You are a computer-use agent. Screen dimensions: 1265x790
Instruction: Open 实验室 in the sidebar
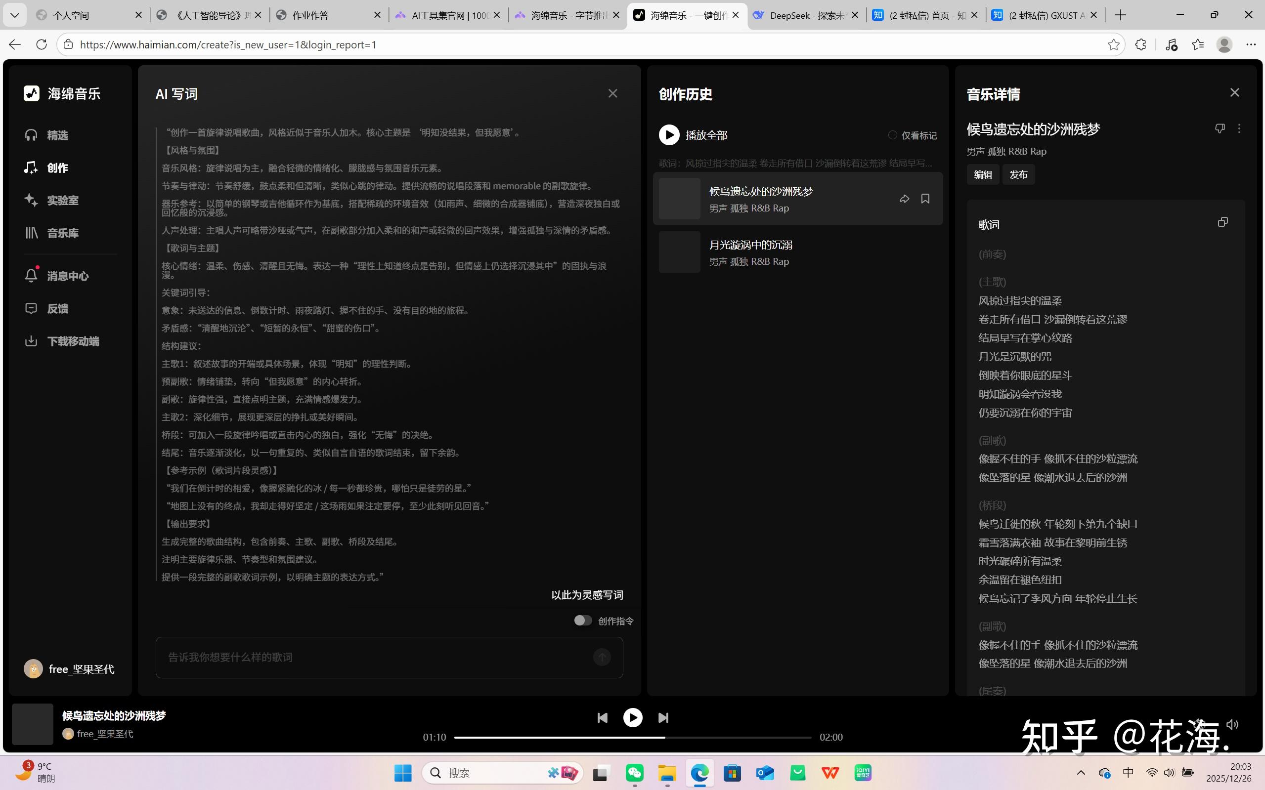pyautogui.click(x=62, y=200)
